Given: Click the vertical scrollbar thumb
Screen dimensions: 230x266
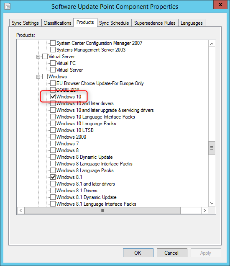Looking at the screenshot, I should [x=212, y=148].
